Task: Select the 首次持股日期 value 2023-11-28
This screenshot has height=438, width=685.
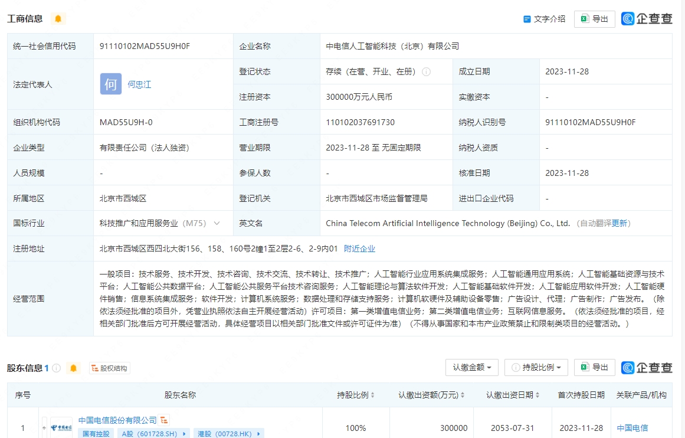Action: [x=581, y=428]
